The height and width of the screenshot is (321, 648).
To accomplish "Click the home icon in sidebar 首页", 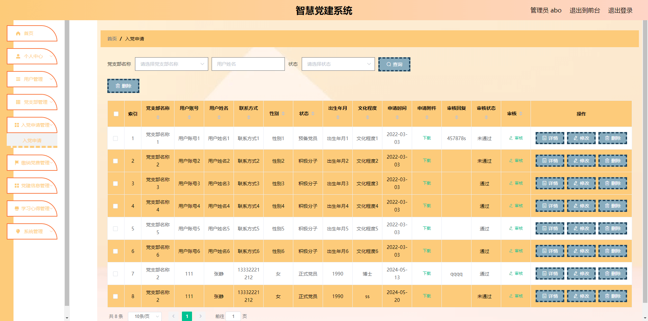I will tap(18, 33).
